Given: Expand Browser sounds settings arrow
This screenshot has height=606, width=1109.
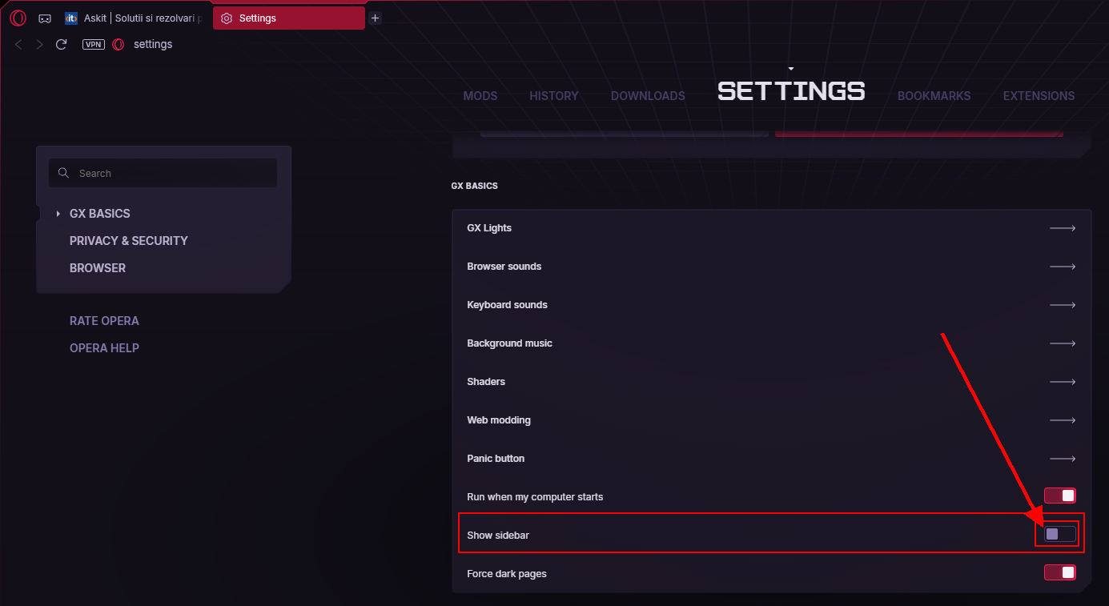Looking at the screenshot, I should (x=1063, y=267).
